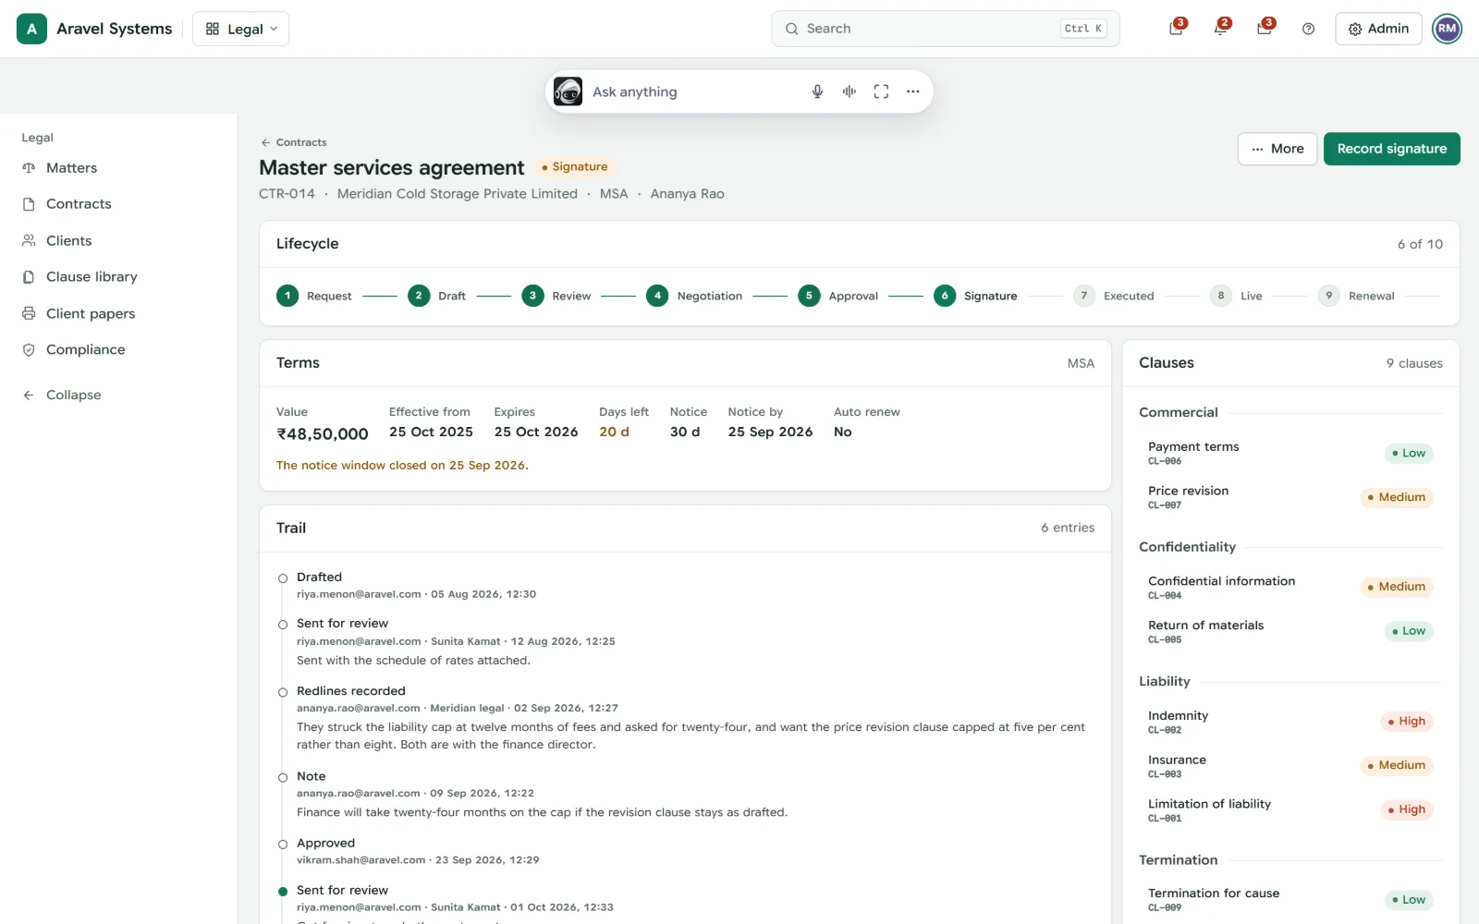Open Termination for cause clause
1479x924 pixels.
pyautogui.click(x=1290, y=900)
